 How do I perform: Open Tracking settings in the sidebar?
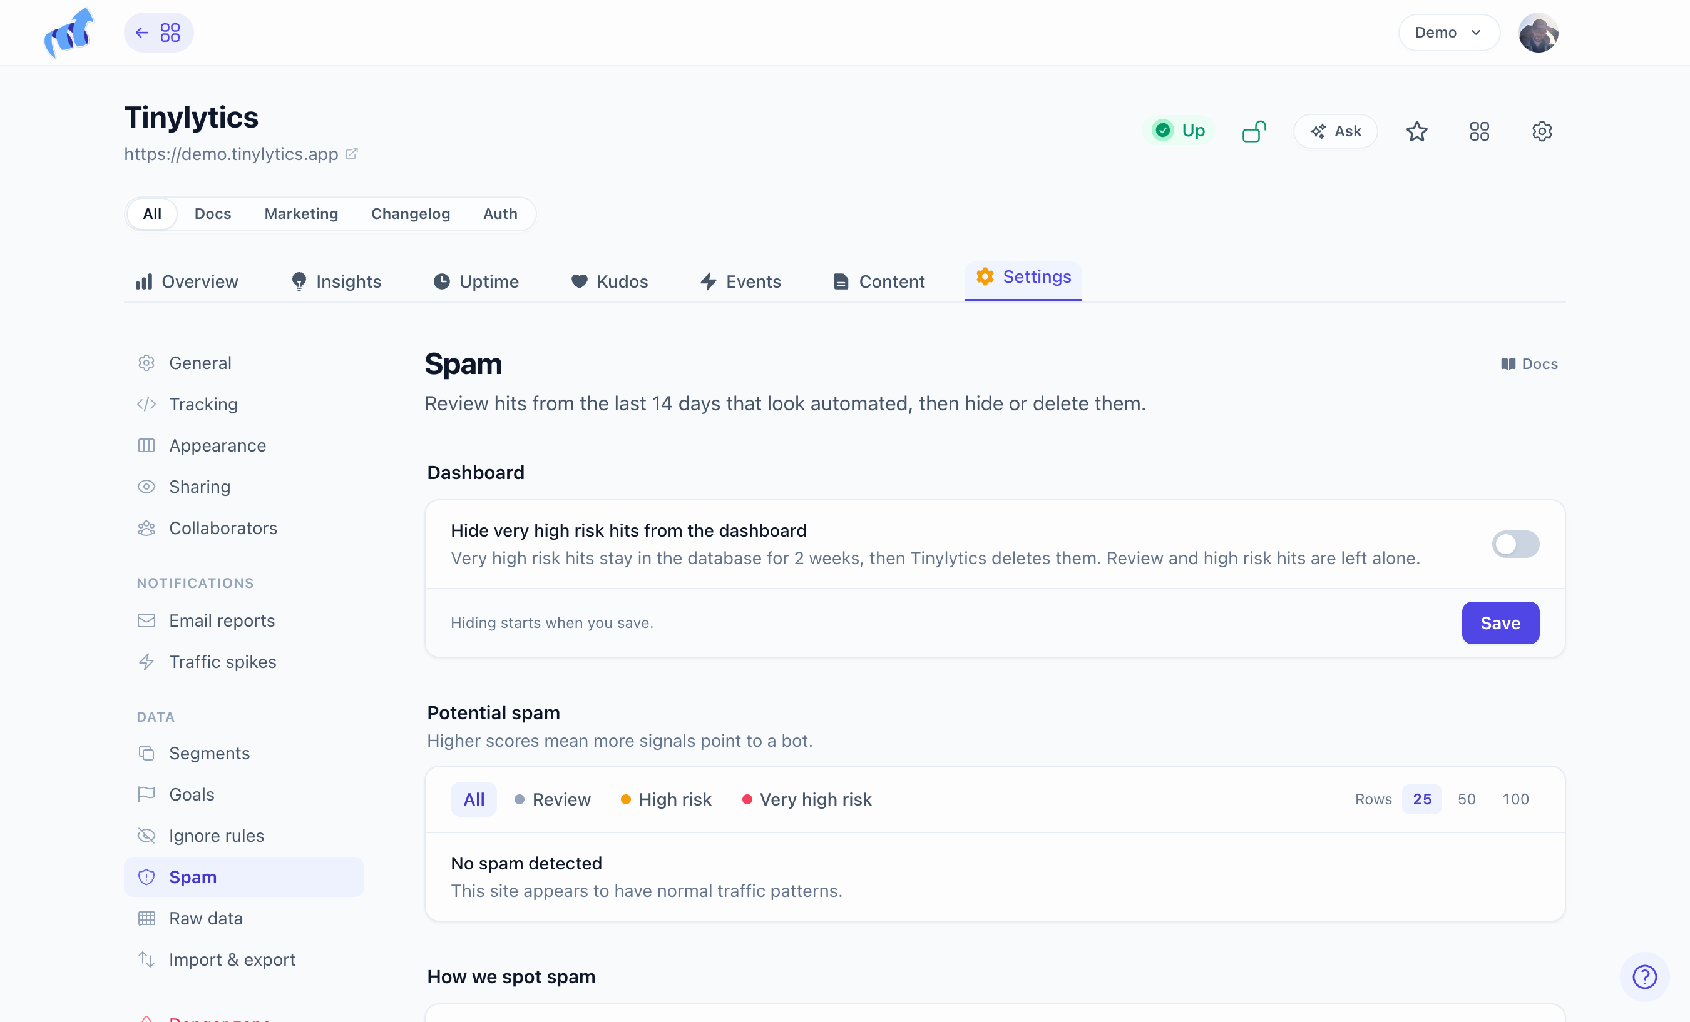click(x=243, y=403)
